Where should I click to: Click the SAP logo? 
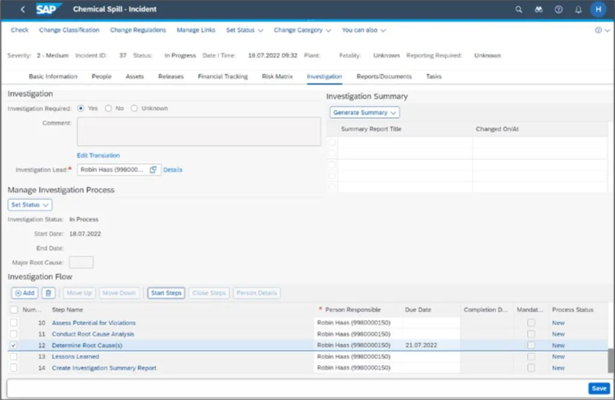49,8
